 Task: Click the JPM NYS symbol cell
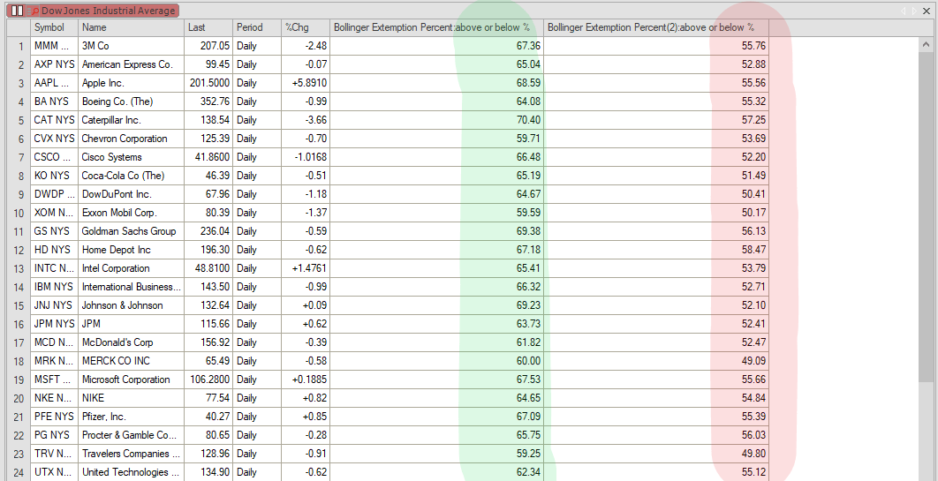pyautogui.click(x=55, y=324)
